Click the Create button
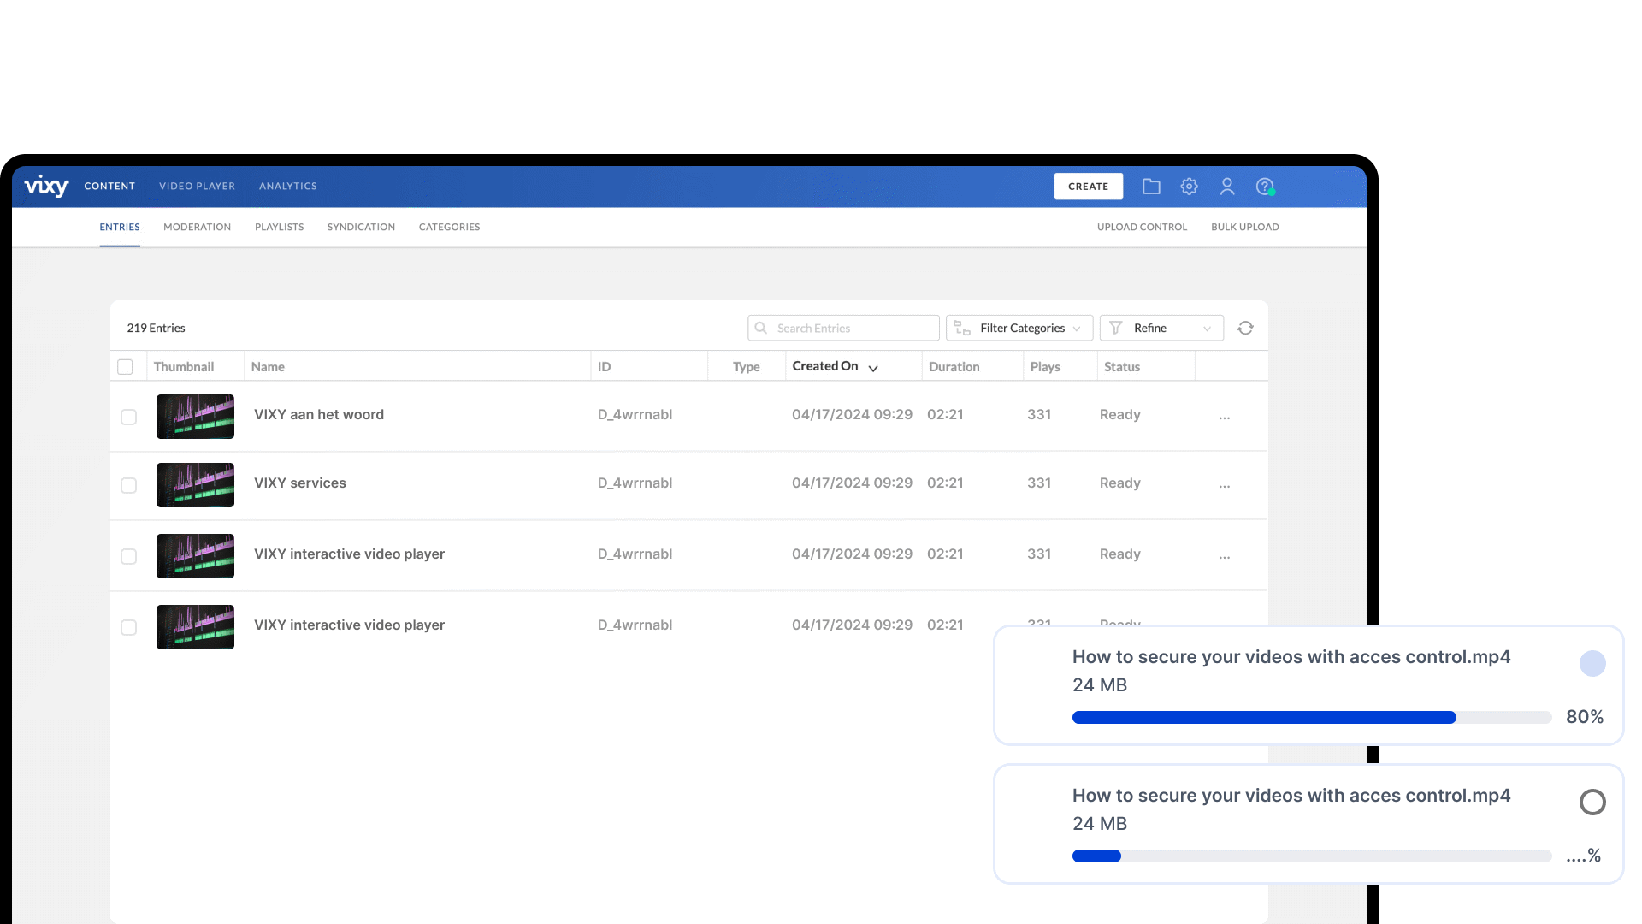 [1089, 187]
